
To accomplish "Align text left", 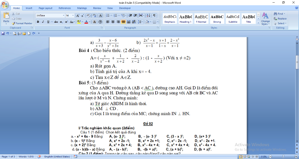I will coord(108,22).
